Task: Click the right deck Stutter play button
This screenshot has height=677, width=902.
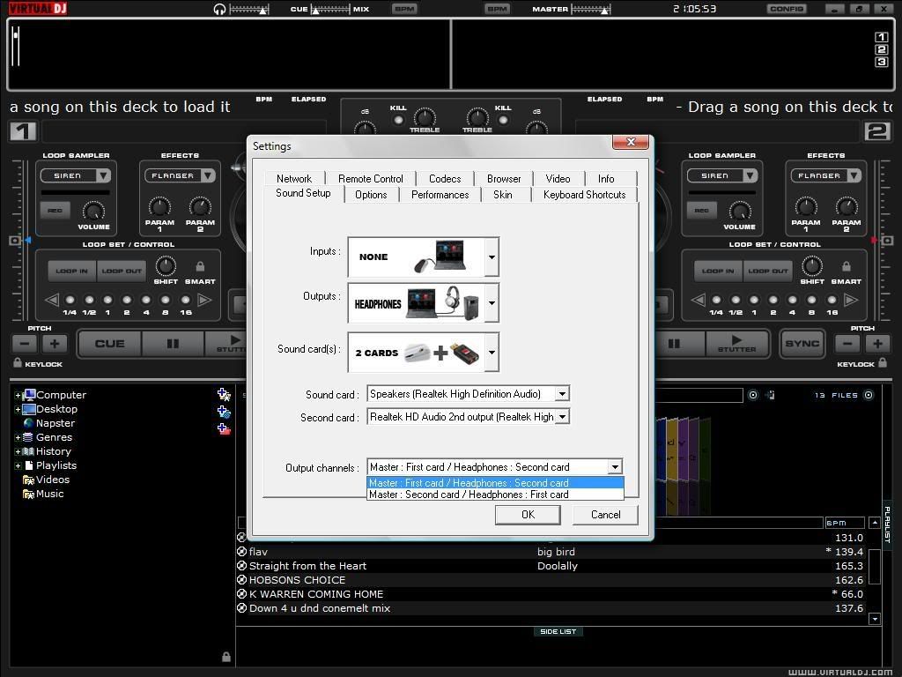Action: [x=736, y=344]
